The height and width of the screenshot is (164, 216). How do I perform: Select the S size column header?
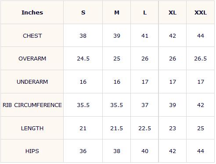coord(83,12)
